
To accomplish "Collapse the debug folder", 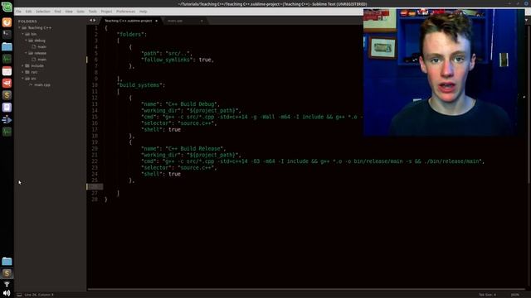I will 26,41.
